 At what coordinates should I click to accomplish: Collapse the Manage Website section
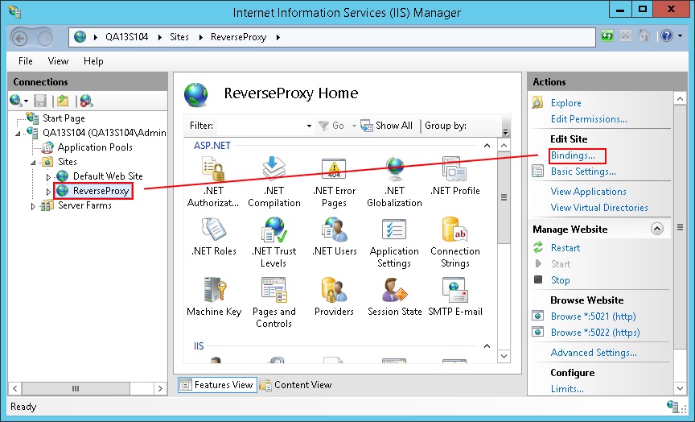coord(657,229)
